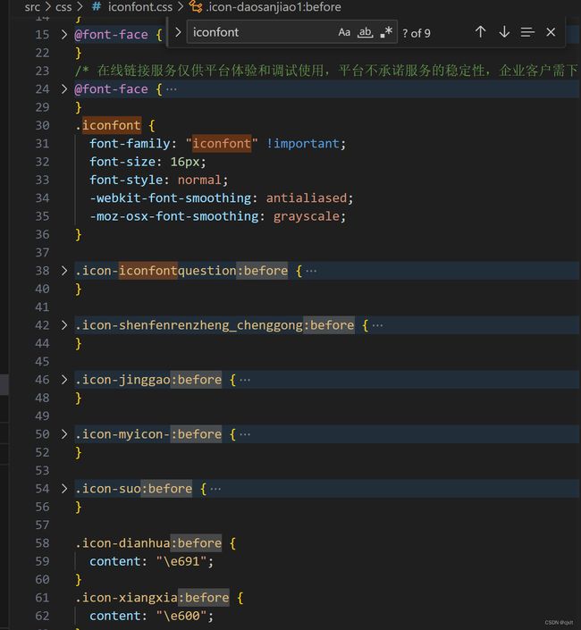The width and height of the screenshot is (581, 630).
Task: Select .icon-daosanjiao1:before breadcrumb symbol
Action: 274,7
